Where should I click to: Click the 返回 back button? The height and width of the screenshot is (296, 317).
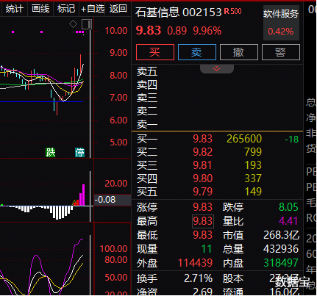[118, 9]
